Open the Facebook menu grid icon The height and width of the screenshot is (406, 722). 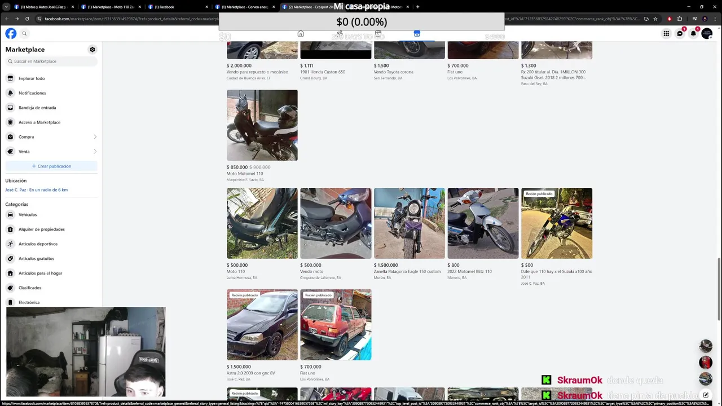[666, 34]
